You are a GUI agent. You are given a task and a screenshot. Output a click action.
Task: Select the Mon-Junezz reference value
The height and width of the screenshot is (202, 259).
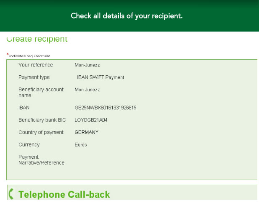pos(87,65)
